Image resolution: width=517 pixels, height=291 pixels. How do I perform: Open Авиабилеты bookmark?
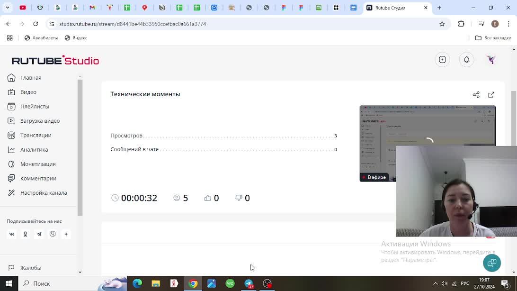coord(41,38)
